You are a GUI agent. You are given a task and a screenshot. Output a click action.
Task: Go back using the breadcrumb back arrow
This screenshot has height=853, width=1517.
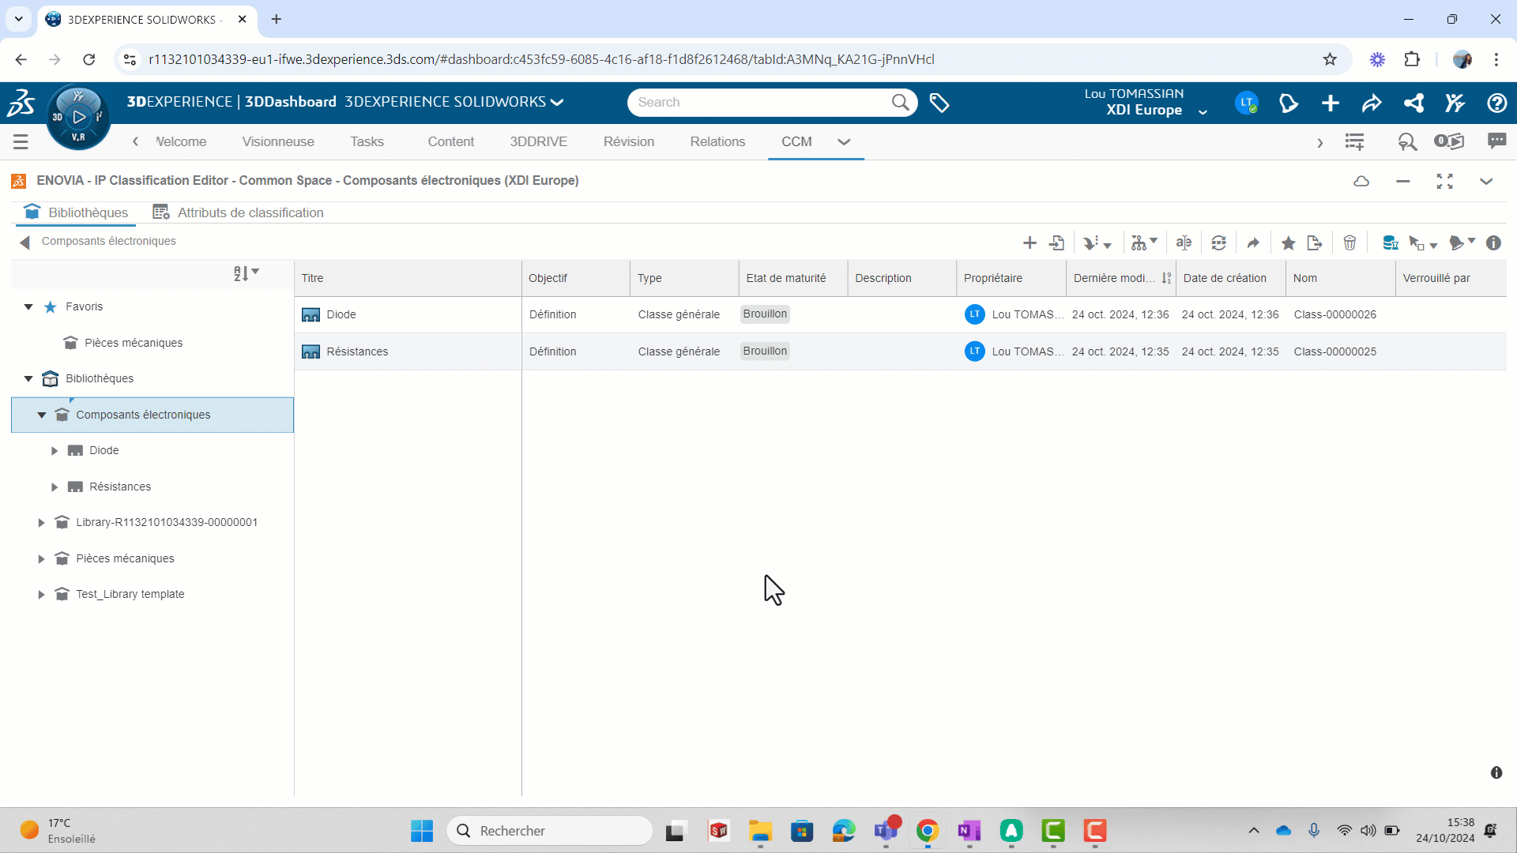(x=26, y=242)
